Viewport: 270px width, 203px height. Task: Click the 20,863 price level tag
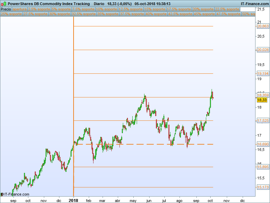263,26
